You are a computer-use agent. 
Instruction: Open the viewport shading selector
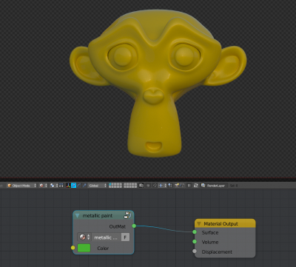point(43,186)
